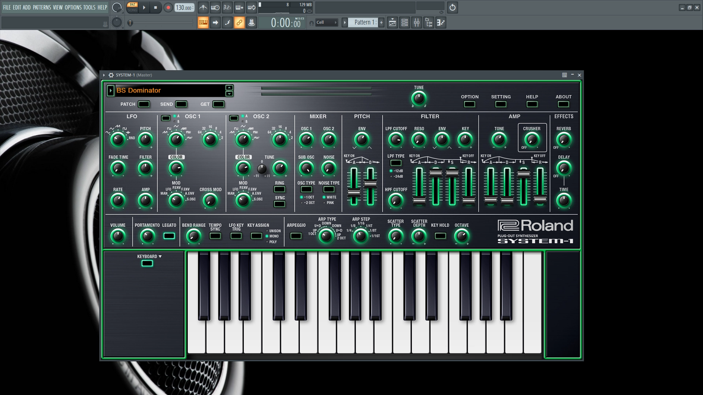Open the Playlist view icon

point(393,23)
